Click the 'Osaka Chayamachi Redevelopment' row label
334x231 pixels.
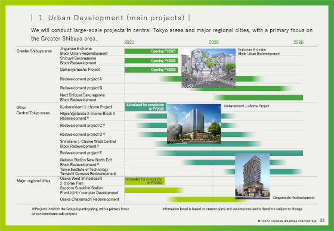89,199
